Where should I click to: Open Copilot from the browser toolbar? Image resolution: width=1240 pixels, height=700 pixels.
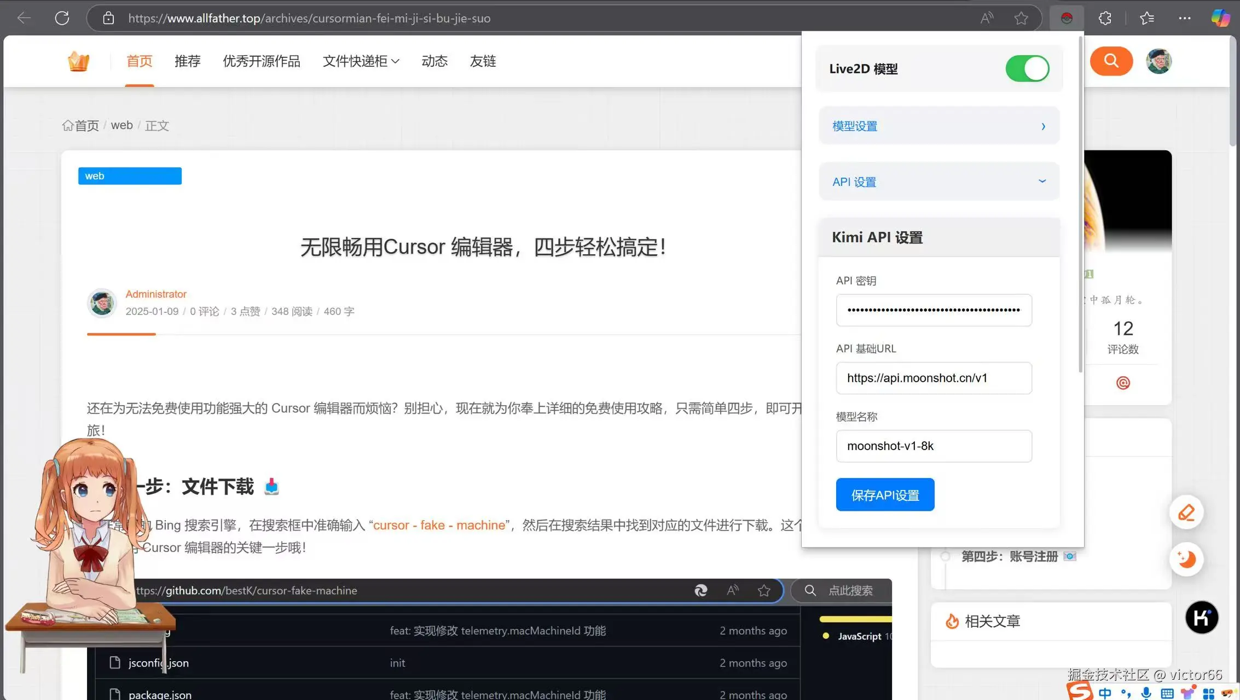[x=1221, y=18]
